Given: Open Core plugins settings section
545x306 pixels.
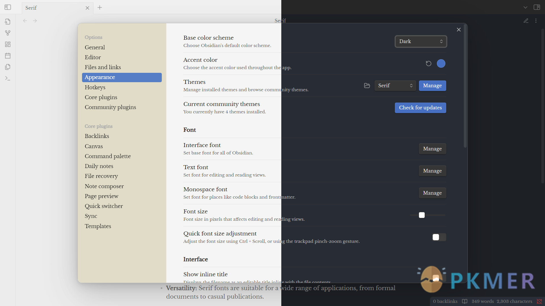Looking at the screenshot, I should (122, 97).
